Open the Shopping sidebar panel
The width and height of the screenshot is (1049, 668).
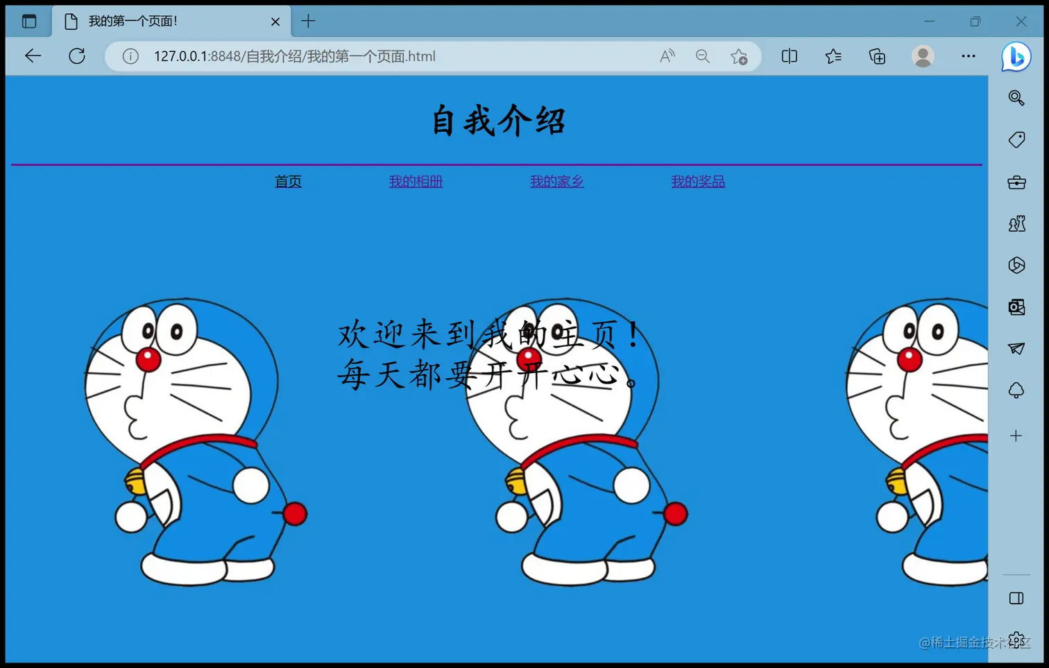pyautogui.click(x=1016, y=139)
